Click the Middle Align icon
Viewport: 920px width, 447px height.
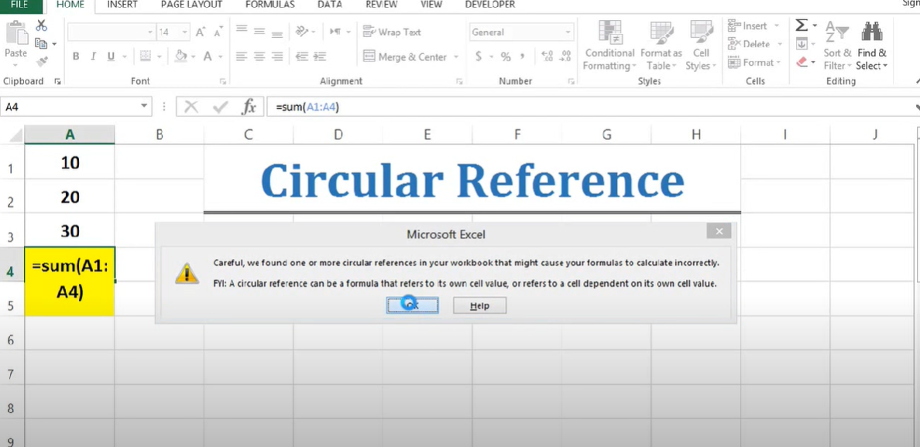point(259,31)
